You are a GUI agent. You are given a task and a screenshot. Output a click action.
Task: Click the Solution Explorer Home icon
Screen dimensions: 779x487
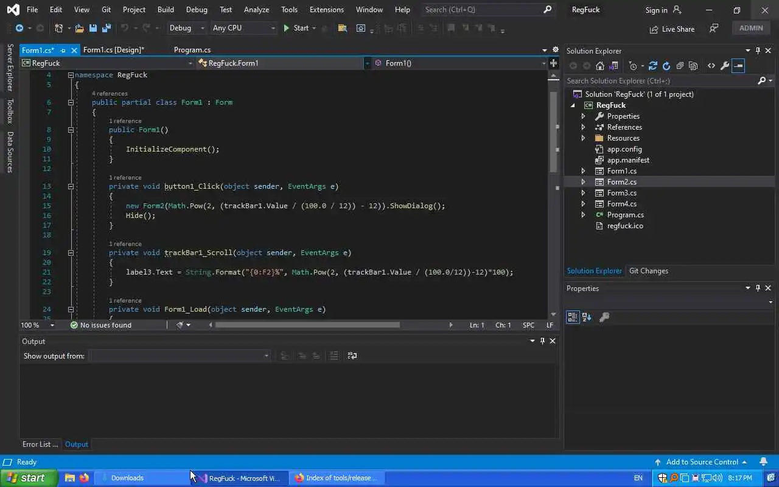pyautogui.click(x=600, y=66)
